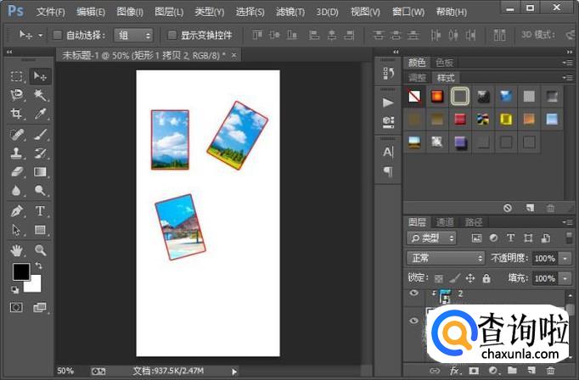The image size is (579, 380).
Task: Select the Move tool
Action: point(40,75)
